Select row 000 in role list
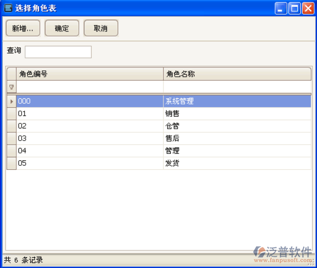Image resolution: width=317 pixels, height=268 pixels. point(159,101)
